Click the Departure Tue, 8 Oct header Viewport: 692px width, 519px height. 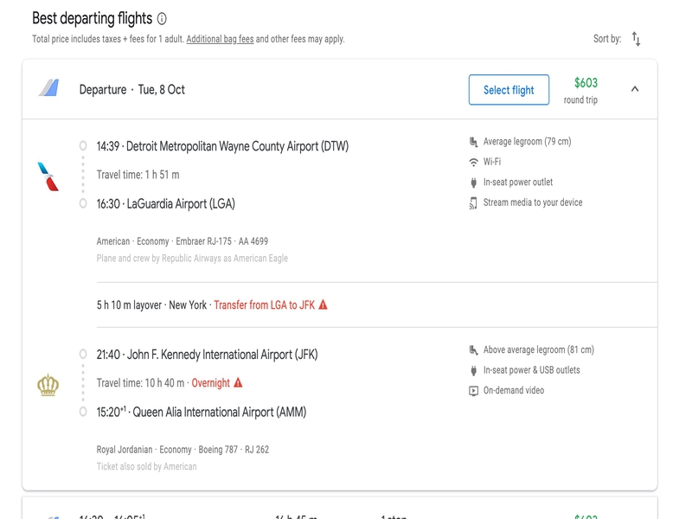point(132,90)
